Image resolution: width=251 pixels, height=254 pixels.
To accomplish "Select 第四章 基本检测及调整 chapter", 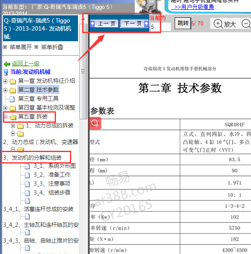I will tap(47, 107).
